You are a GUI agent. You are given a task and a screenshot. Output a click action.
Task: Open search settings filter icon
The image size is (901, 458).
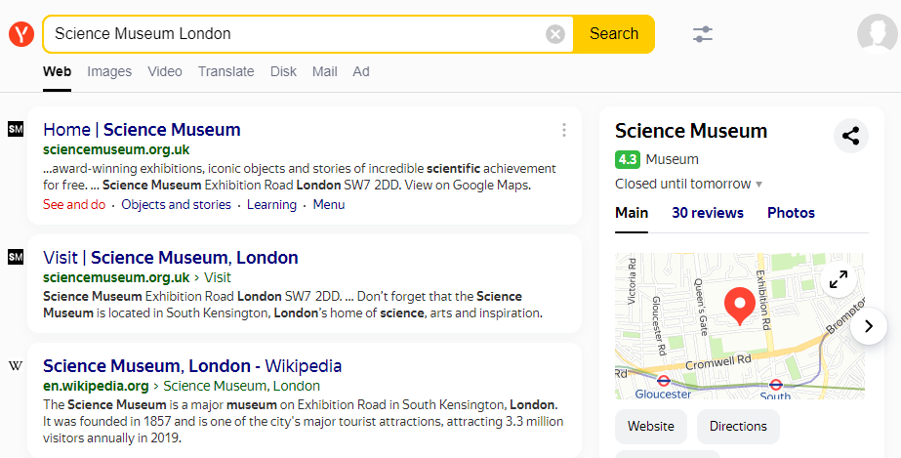pyautogui.click(x=703, y=34)
